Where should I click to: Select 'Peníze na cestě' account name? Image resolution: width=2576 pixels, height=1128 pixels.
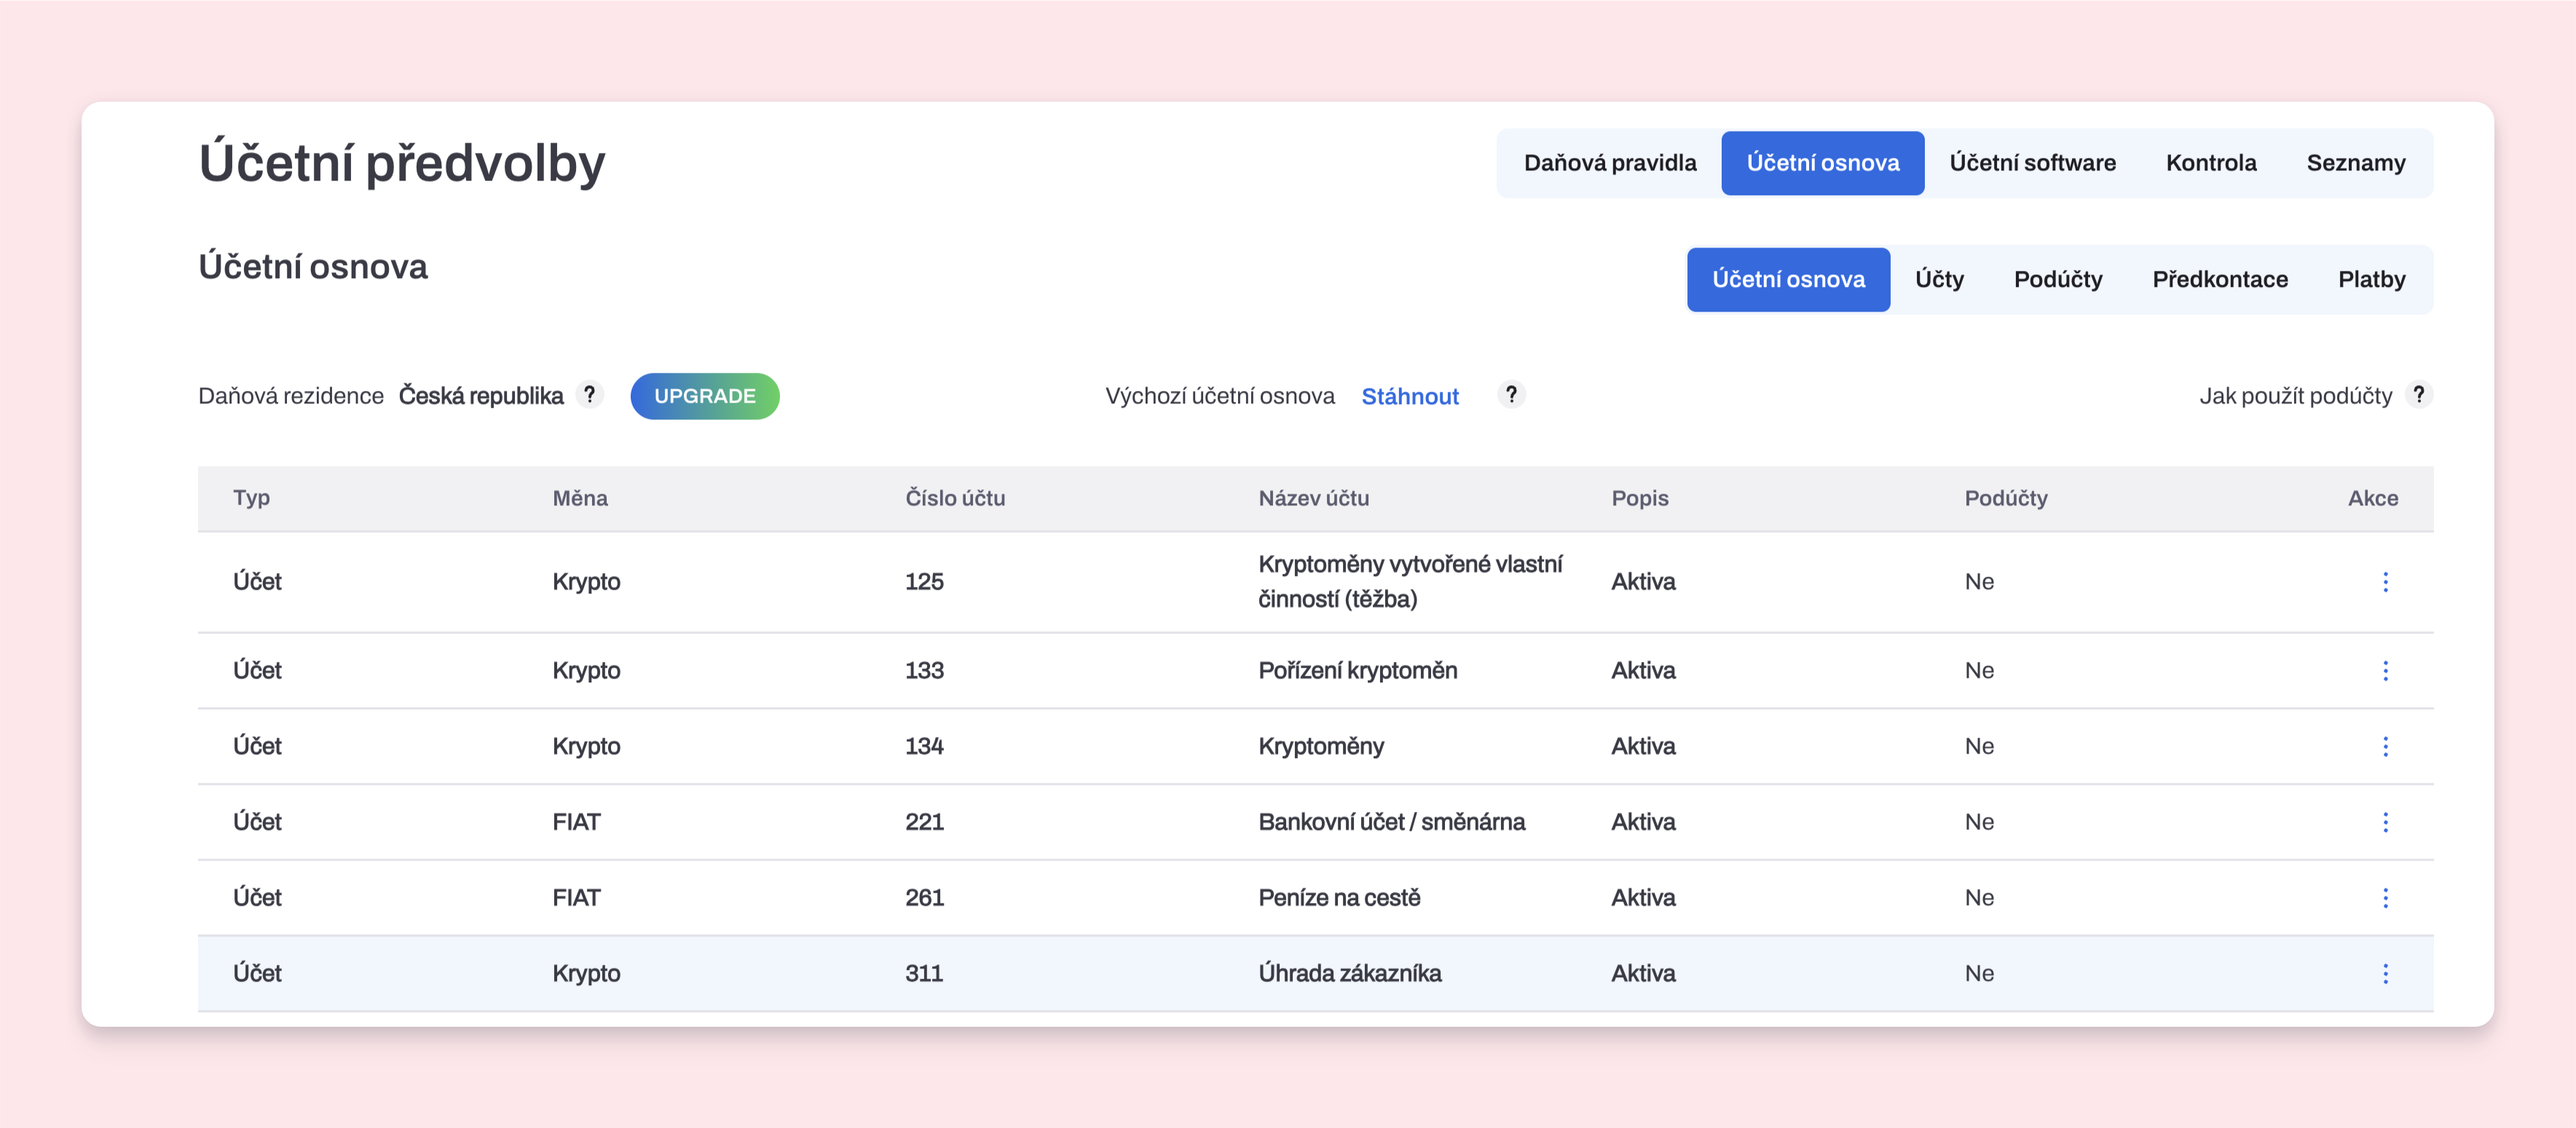point(1339,898)
